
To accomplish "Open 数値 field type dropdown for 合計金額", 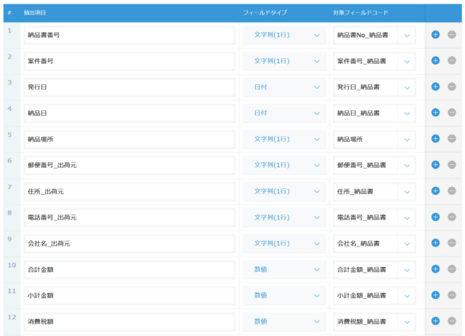I will point(284,270).
